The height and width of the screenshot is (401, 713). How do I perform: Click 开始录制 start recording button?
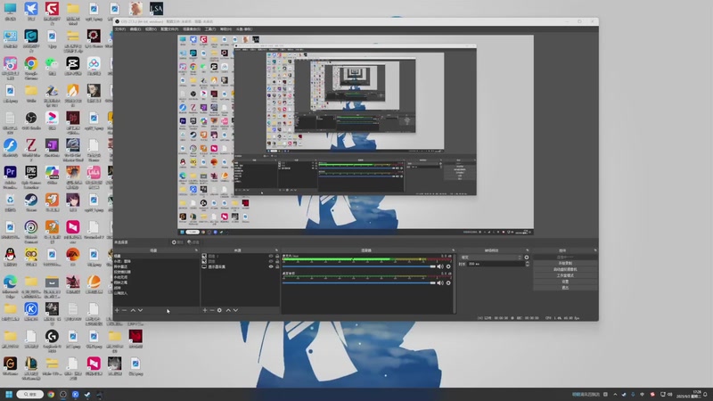tap(565, 263)
